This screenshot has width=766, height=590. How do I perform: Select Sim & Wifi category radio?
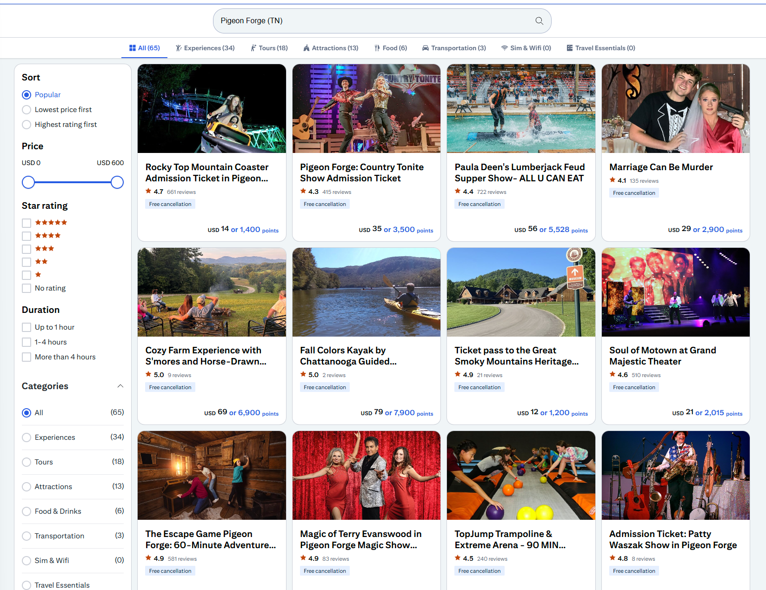click(x=27, y=561)
